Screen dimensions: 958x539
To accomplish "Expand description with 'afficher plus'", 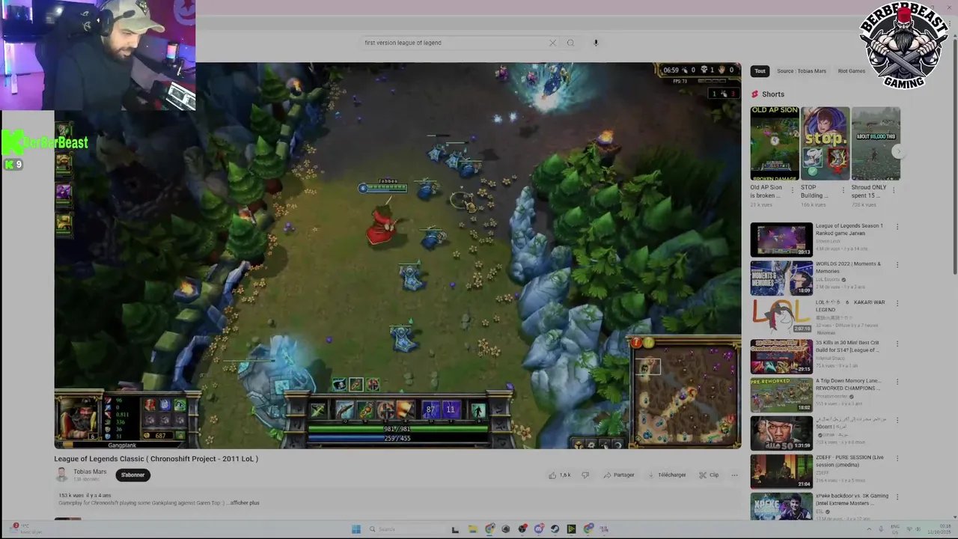I will tap(245, 503).
